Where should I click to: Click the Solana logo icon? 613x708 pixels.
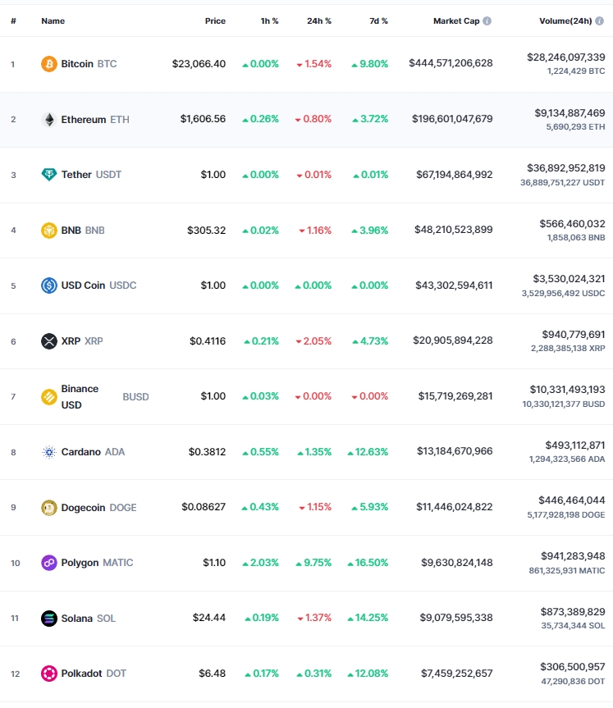(x=48, y=618)
